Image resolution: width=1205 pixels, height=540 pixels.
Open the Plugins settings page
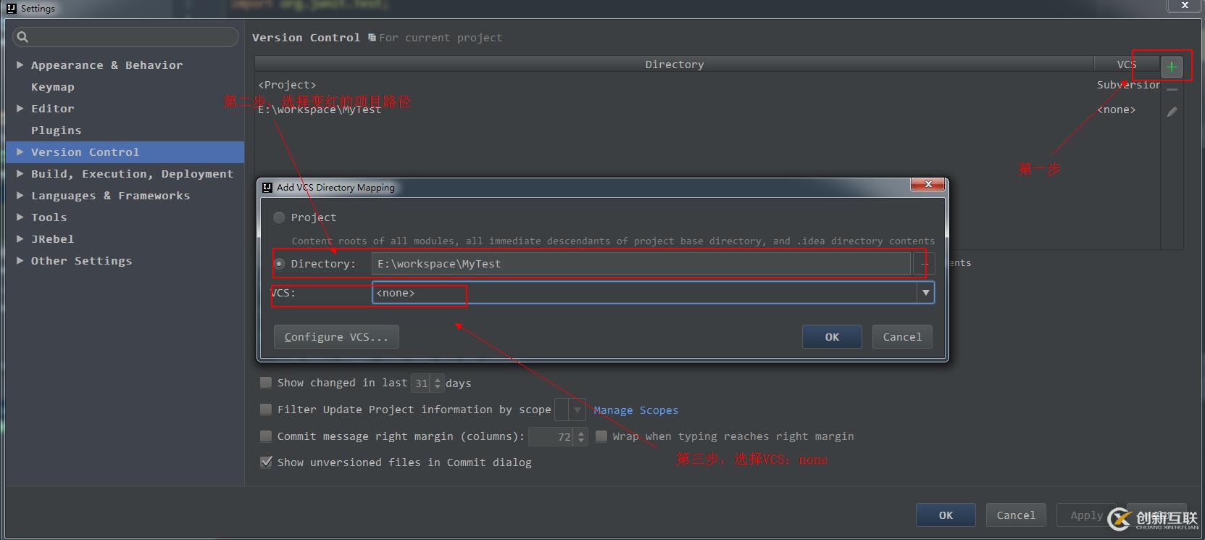pos(57,130)
